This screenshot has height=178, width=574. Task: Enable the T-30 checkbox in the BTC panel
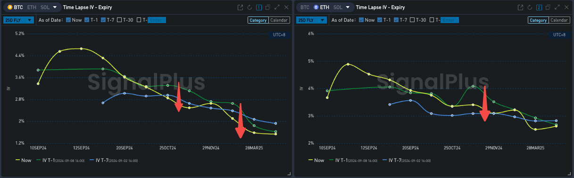pos(120,20)
